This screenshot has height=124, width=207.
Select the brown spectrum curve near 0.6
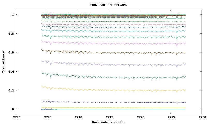point(114,53)
